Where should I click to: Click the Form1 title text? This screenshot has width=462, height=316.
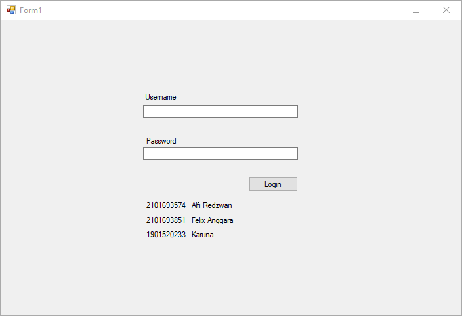click(x=31, y=10)
